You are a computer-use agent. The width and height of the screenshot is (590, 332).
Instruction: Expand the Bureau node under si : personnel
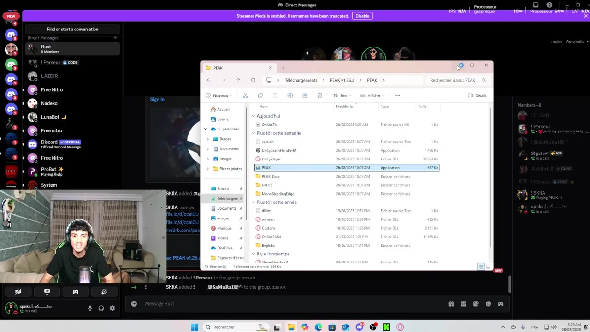208,139
